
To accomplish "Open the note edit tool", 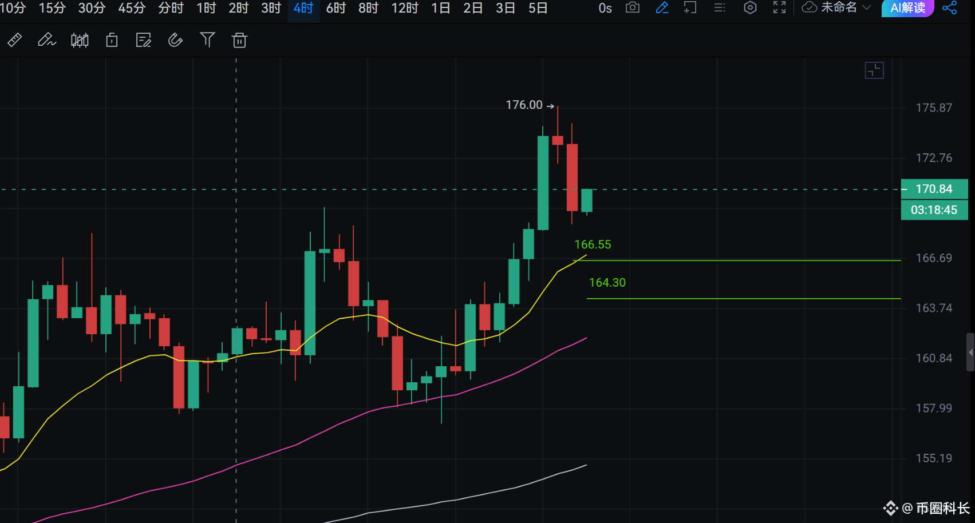I will click(x=143, y=40).
